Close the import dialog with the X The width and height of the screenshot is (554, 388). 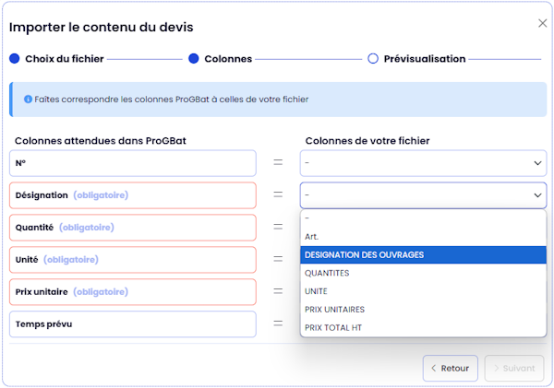542,23
